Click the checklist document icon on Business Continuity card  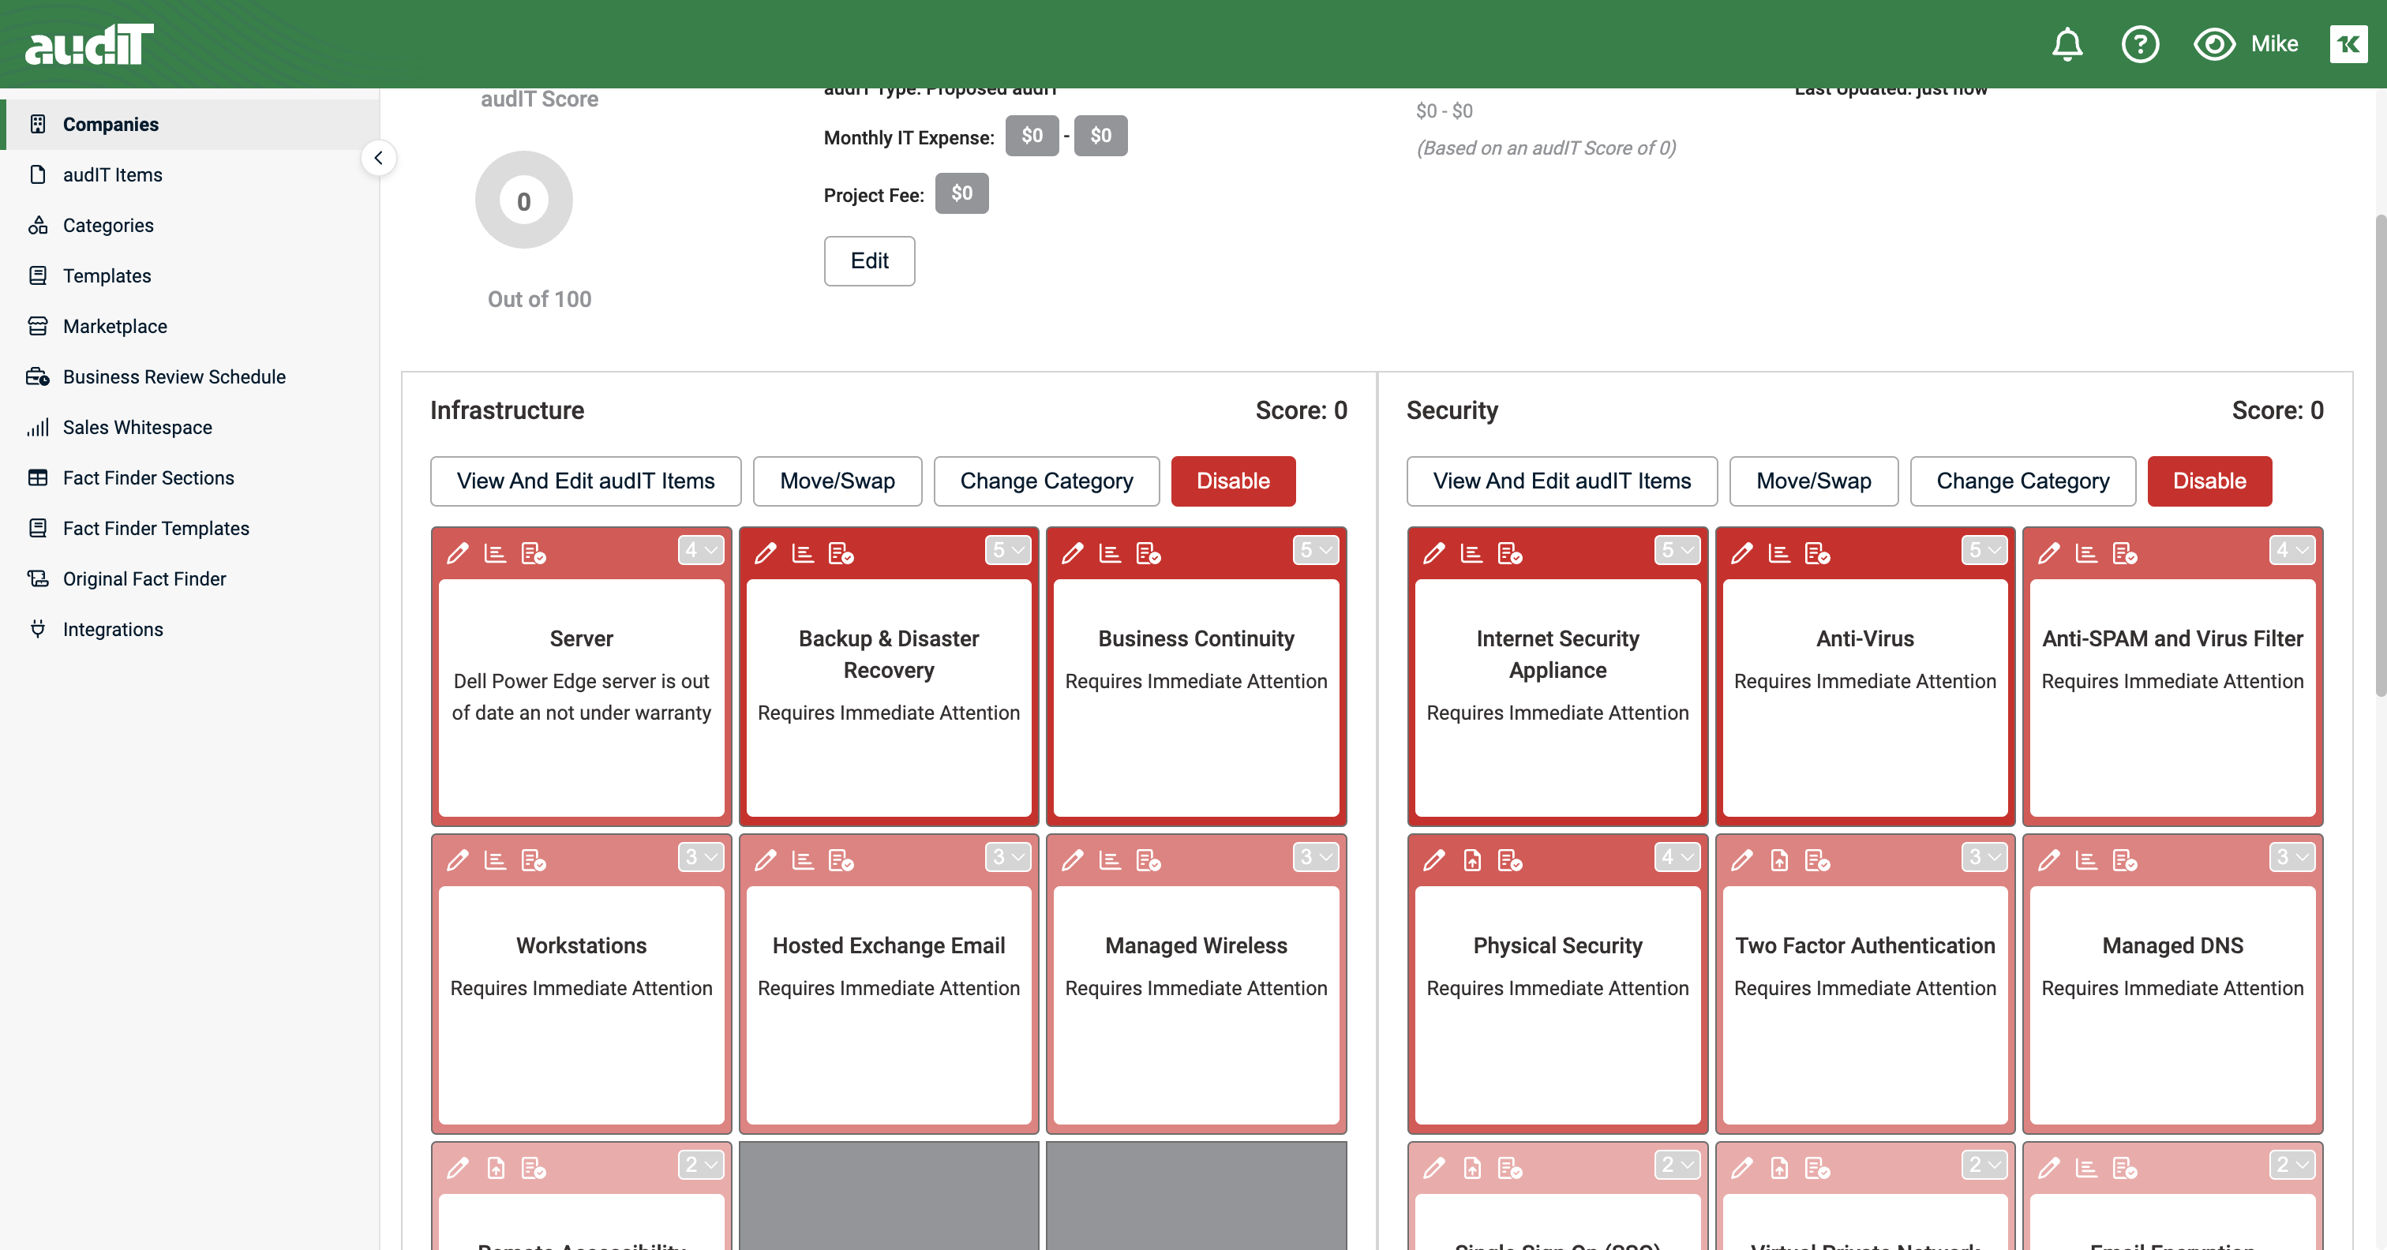(1148, 553)
